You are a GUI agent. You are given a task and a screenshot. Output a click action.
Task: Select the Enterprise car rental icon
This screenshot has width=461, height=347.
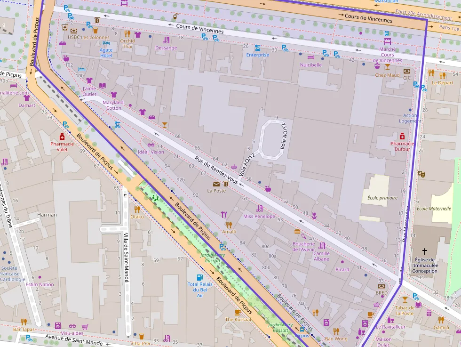click(257, 48)
